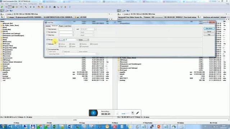Uncheck the File size checkbox
Viewport: 230px width, 129px height.
pyautogui.click(x=47, y=40)
